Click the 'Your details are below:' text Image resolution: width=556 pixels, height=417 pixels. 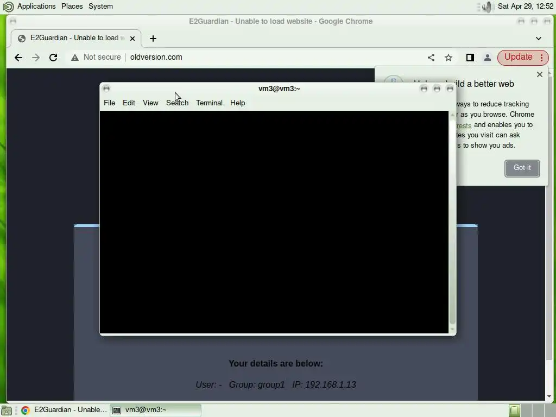pyautogui.click(x=276, y=363)
